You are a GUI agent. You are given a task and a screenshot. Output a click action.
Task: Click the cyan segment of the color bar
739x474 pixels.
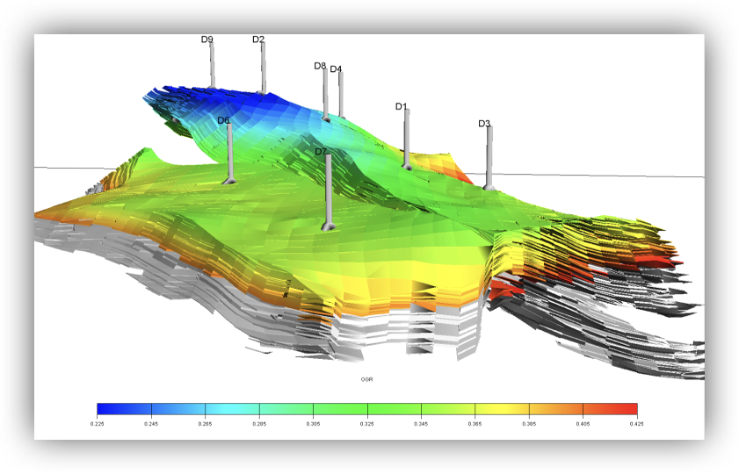[233, 409]
